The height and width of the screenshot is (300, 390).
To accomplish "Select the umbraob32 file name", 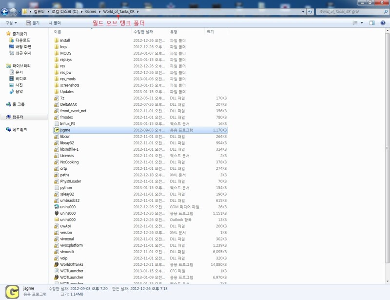I will (70, 200).
